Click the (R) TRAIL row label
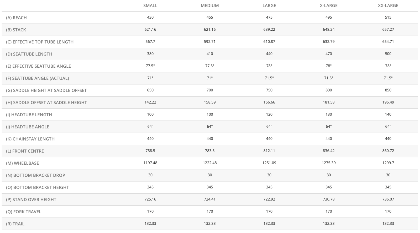Screen dimensions: 420x233 (x=15, y=224)
